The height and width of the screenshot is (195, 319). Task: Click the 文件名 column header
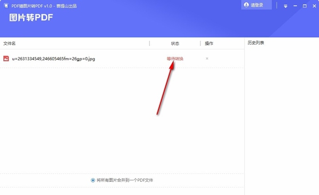[x=10, y=43]
